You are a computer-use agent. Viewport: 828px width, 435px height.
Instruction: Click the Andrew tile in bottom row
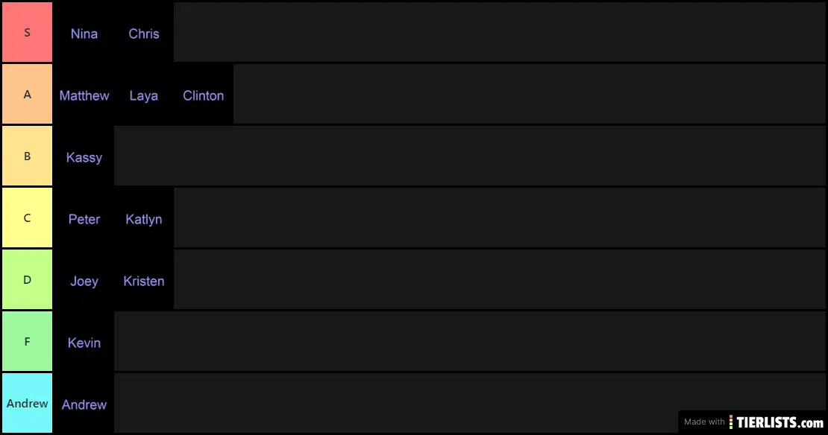(84, 403)
